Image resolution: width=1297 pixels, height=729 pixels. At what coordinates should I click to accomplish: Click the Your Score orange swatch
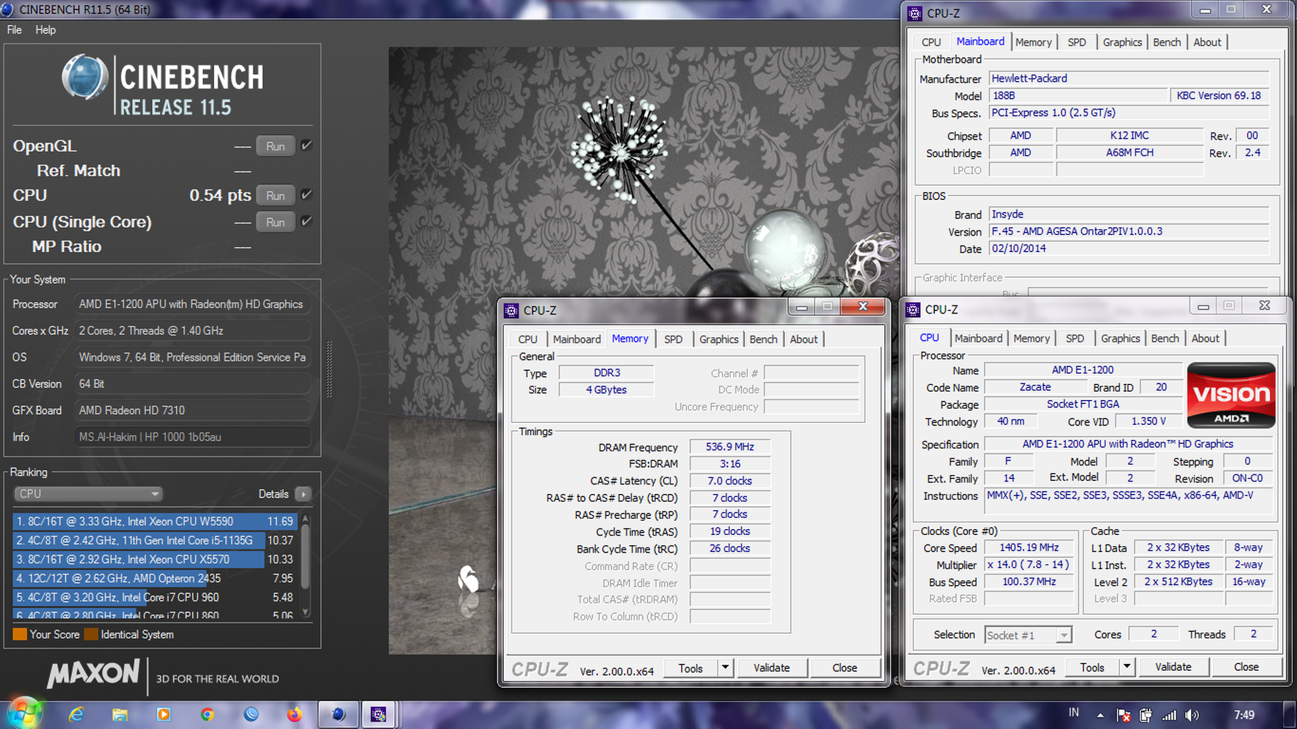(x=20, y=634)
